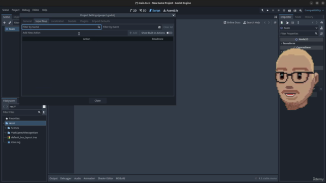Pause the running project
The height and width of the screenshot is (183, 326).
(273, 10)
